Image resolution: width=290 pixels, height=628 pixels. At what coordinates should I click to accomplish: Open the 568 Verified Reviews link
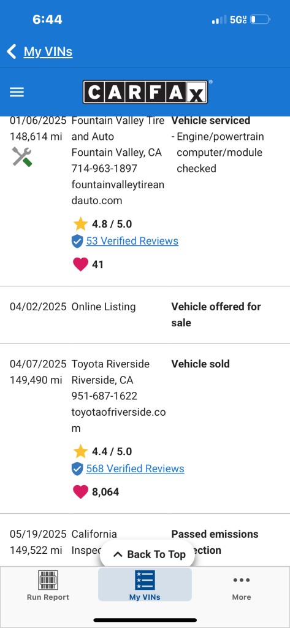click(135, 469)
